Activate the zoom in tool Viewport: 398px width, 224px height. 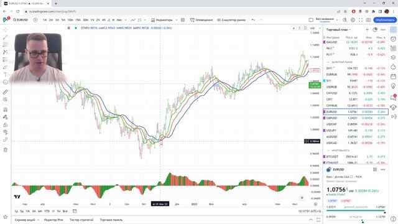(x=5, y=100)
